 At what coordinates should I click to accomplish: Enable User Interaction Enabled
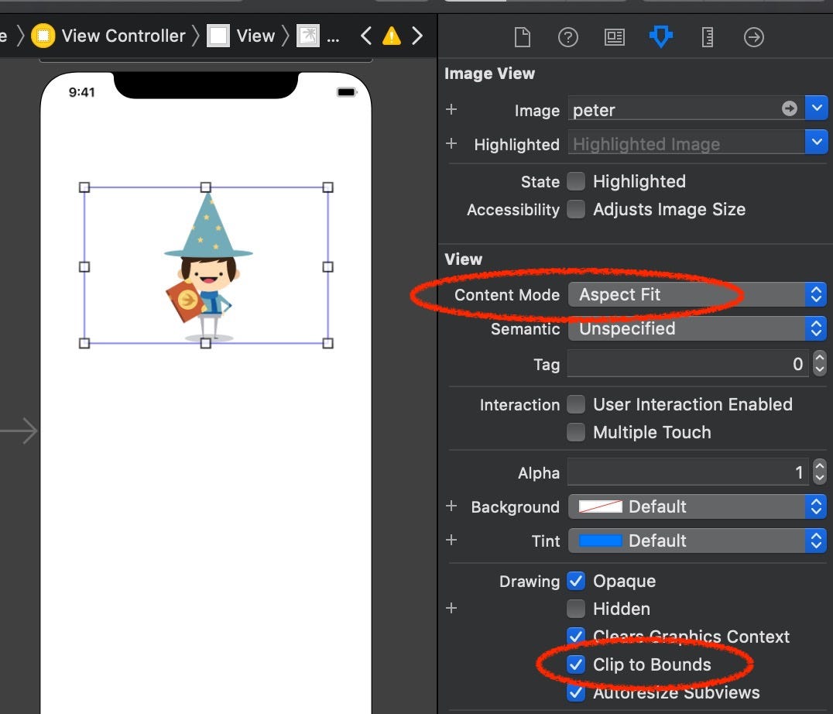pyautogui.click(x=576, y=404)
